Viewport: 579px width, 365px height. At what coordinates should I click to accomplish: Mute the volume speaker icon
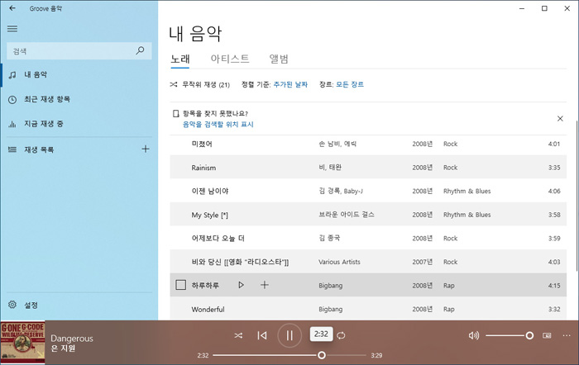474,335
